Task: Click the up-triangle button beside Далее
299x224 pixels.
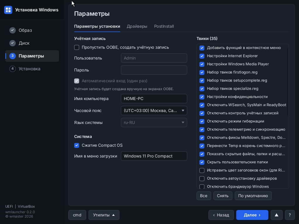Action: click(x=276, y=215)
